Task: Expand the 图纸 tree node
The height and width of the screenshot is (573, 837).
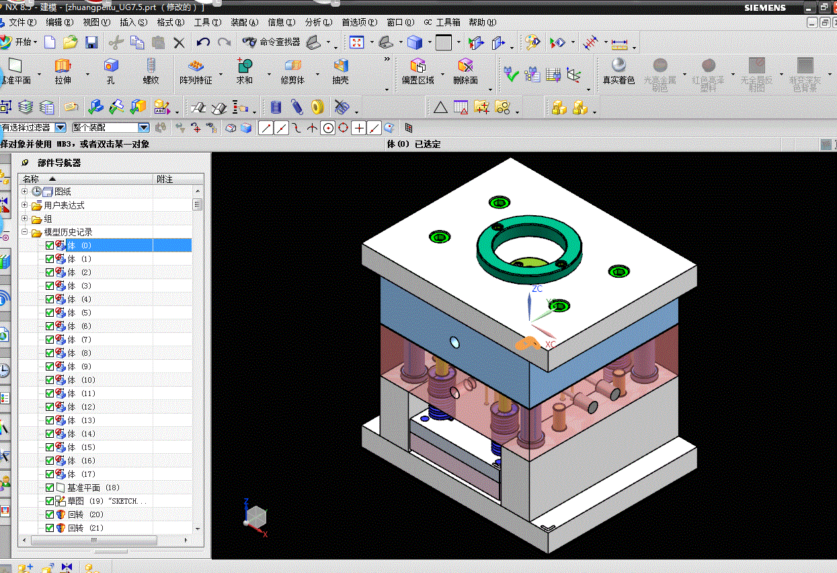Action: click(25, 192)
